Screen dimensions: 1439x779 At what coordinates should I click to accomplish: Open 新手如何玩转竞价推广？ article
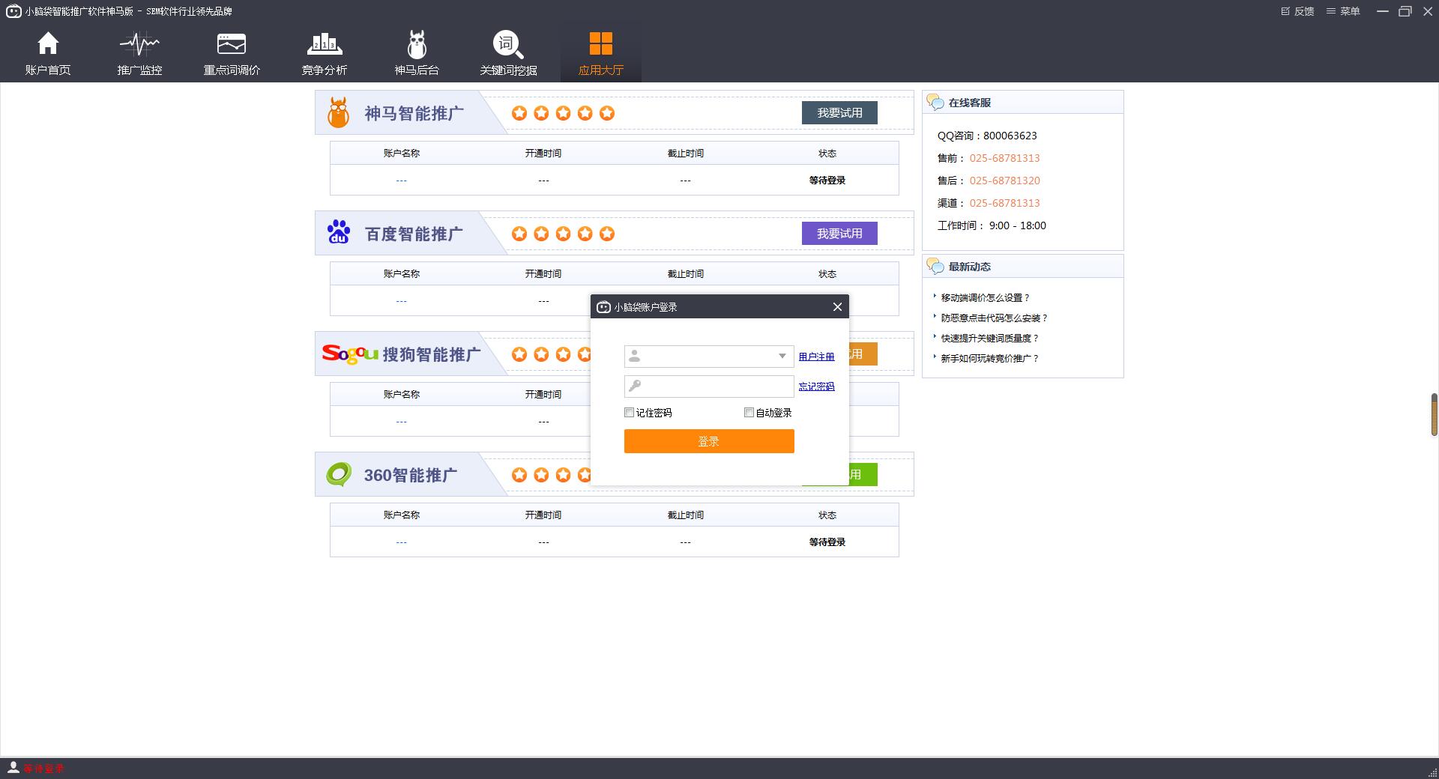click(x=990, y=359)
